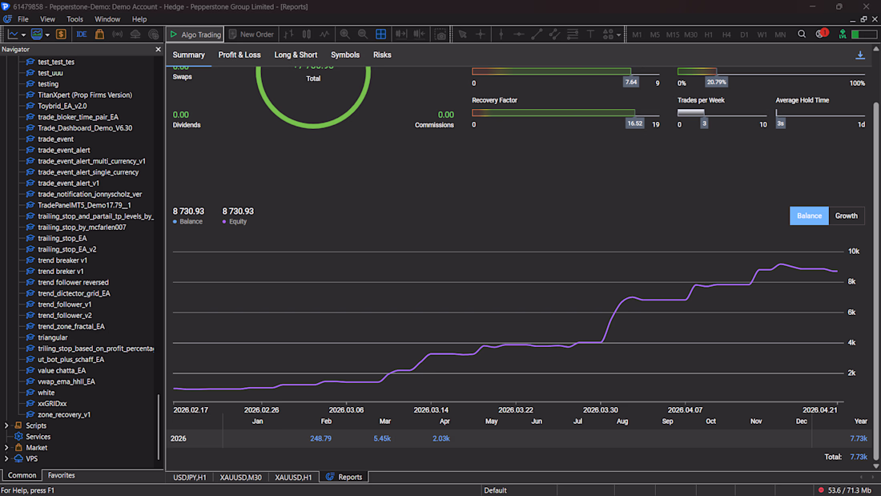Viewport: 881px width, 496px height.
Task: Select the Balance graph toggle
Action: tap(809, 216)
